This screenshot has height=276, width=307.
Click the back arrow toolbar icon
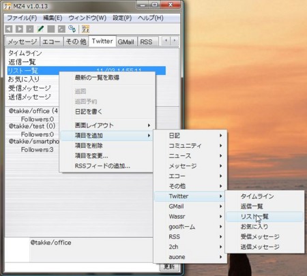tap(9, 29)
